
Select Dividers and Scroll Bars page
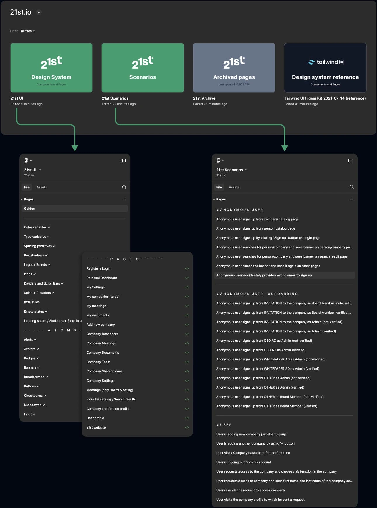[44, 283]
